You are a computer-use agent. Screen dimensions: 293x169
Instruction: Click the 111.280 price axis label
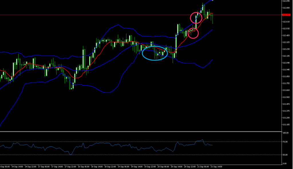point(286,118)
